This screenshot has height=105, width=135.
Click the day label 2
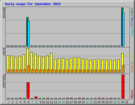tap(13, 102)
